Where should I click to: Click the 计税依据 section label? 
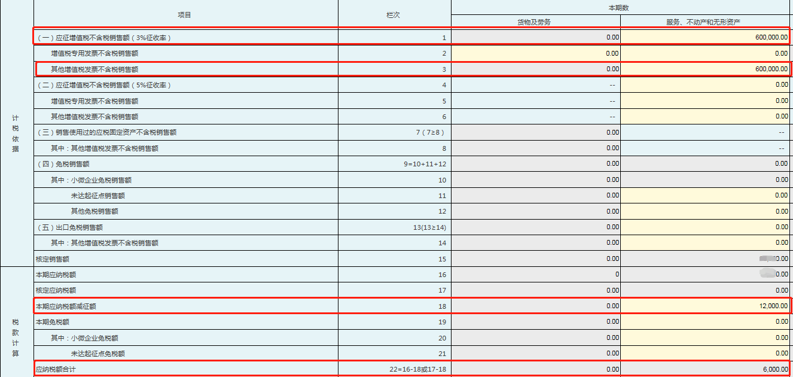pos(16,133)
